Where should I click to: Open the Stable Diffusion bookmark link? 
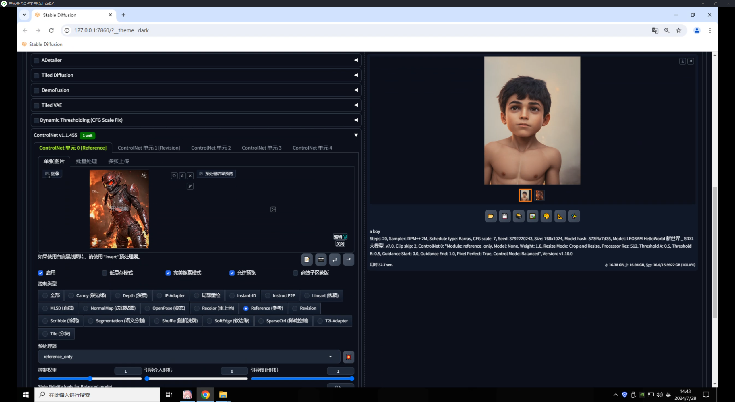(x=42, y=44)
